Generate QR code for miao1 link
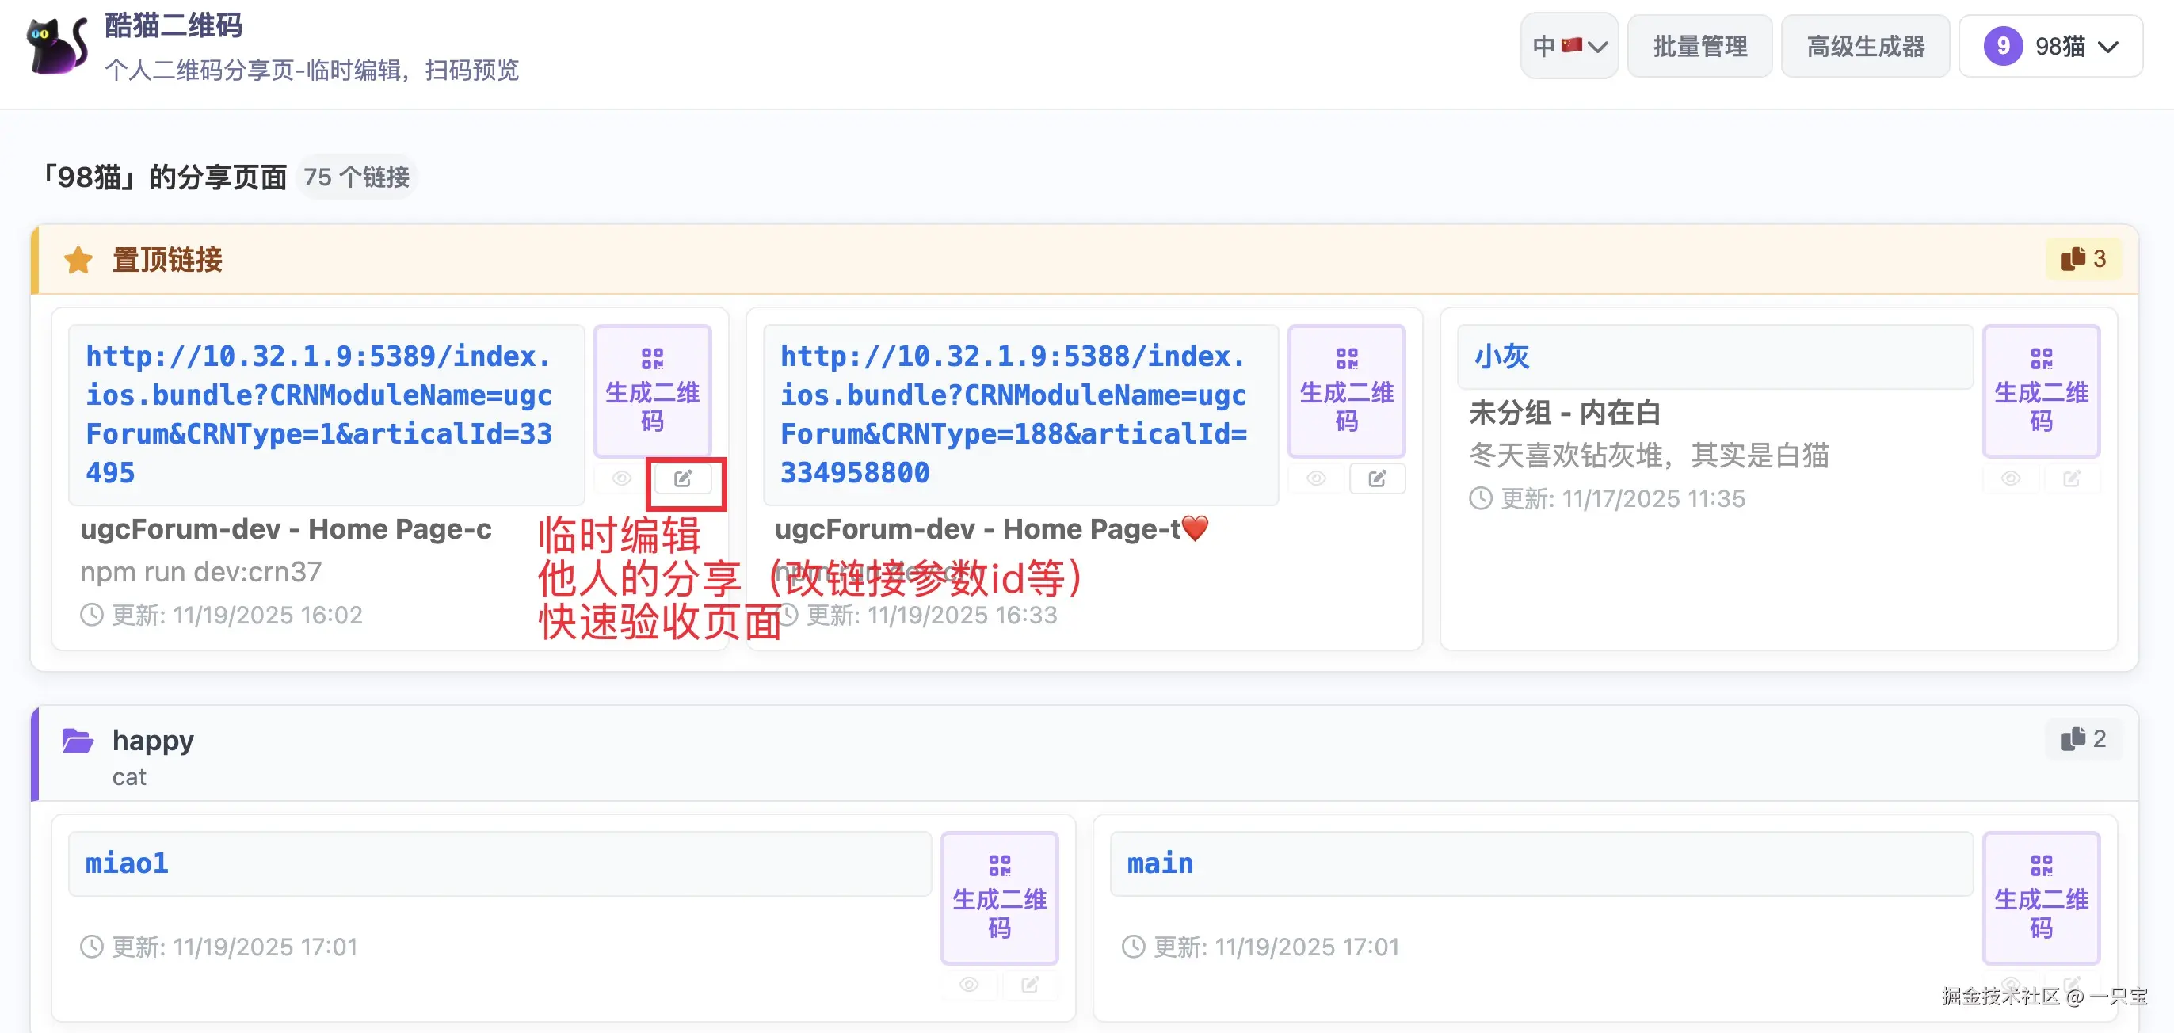 999,897
